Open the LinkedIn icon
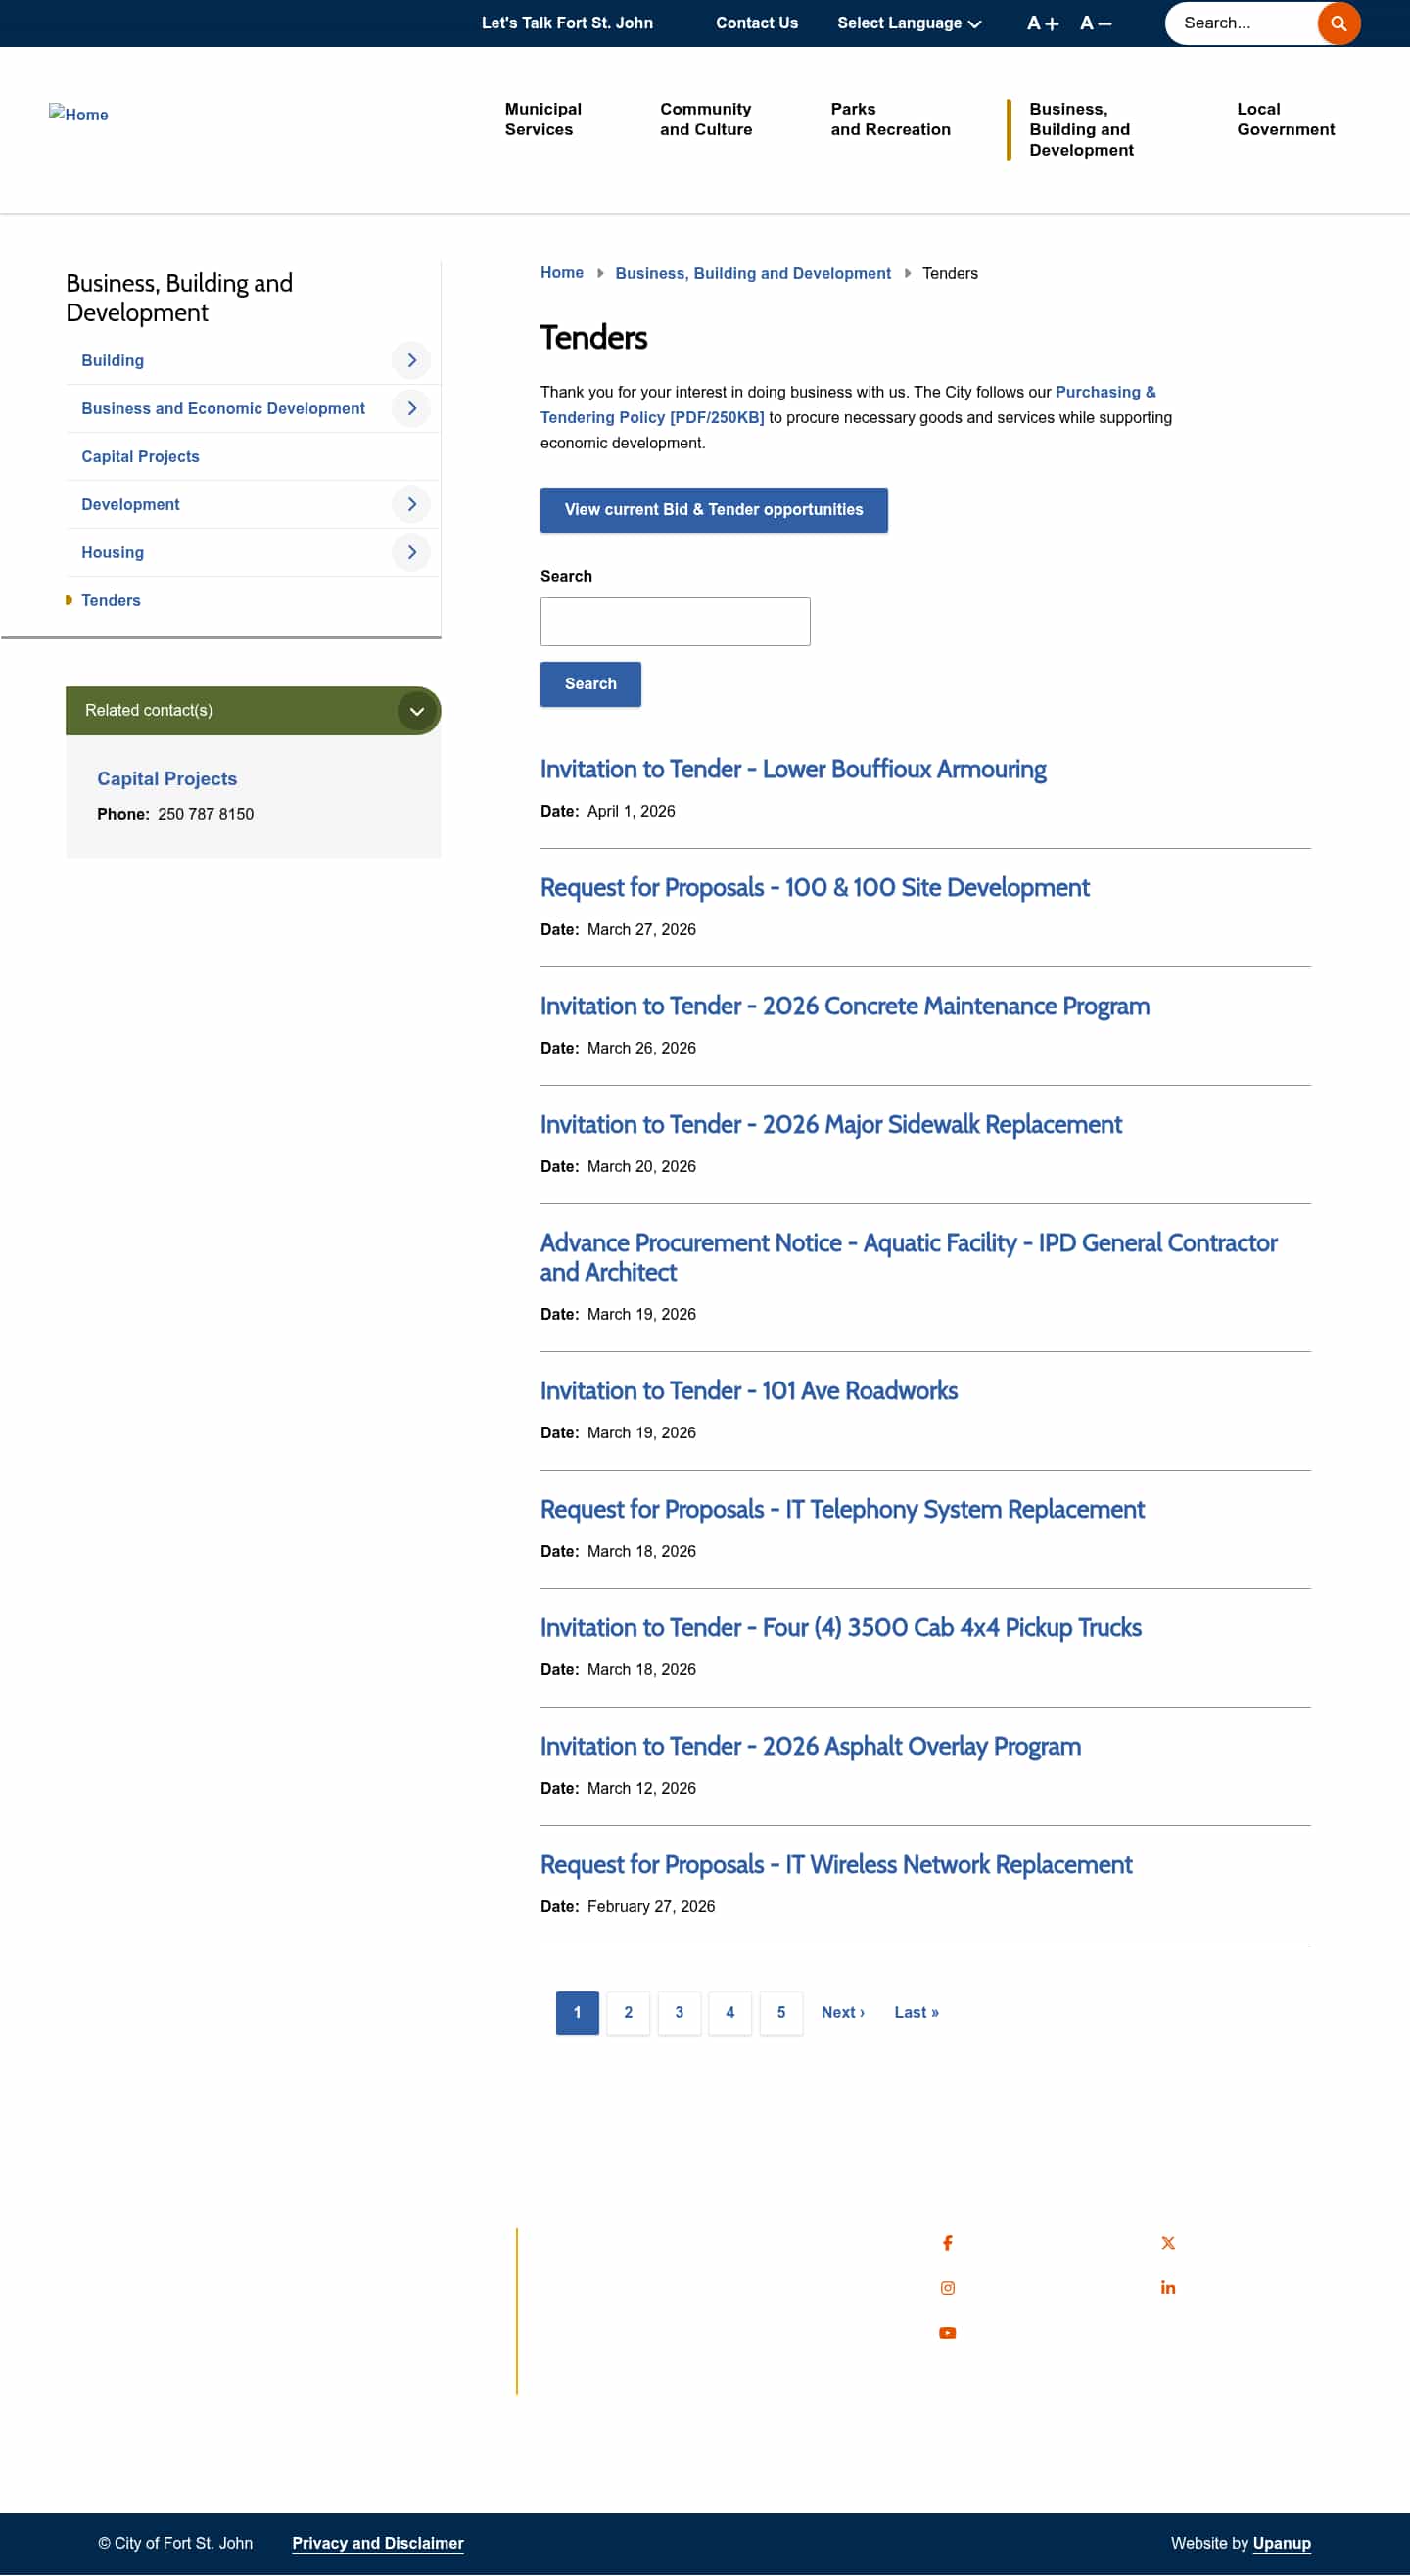 pos(1168,2288)
